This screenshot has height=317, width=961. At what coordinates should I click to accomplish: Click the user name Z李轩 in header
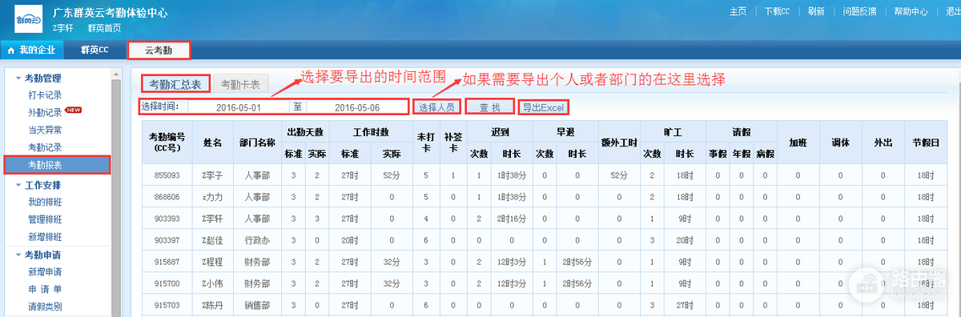[x=63, y=27]
